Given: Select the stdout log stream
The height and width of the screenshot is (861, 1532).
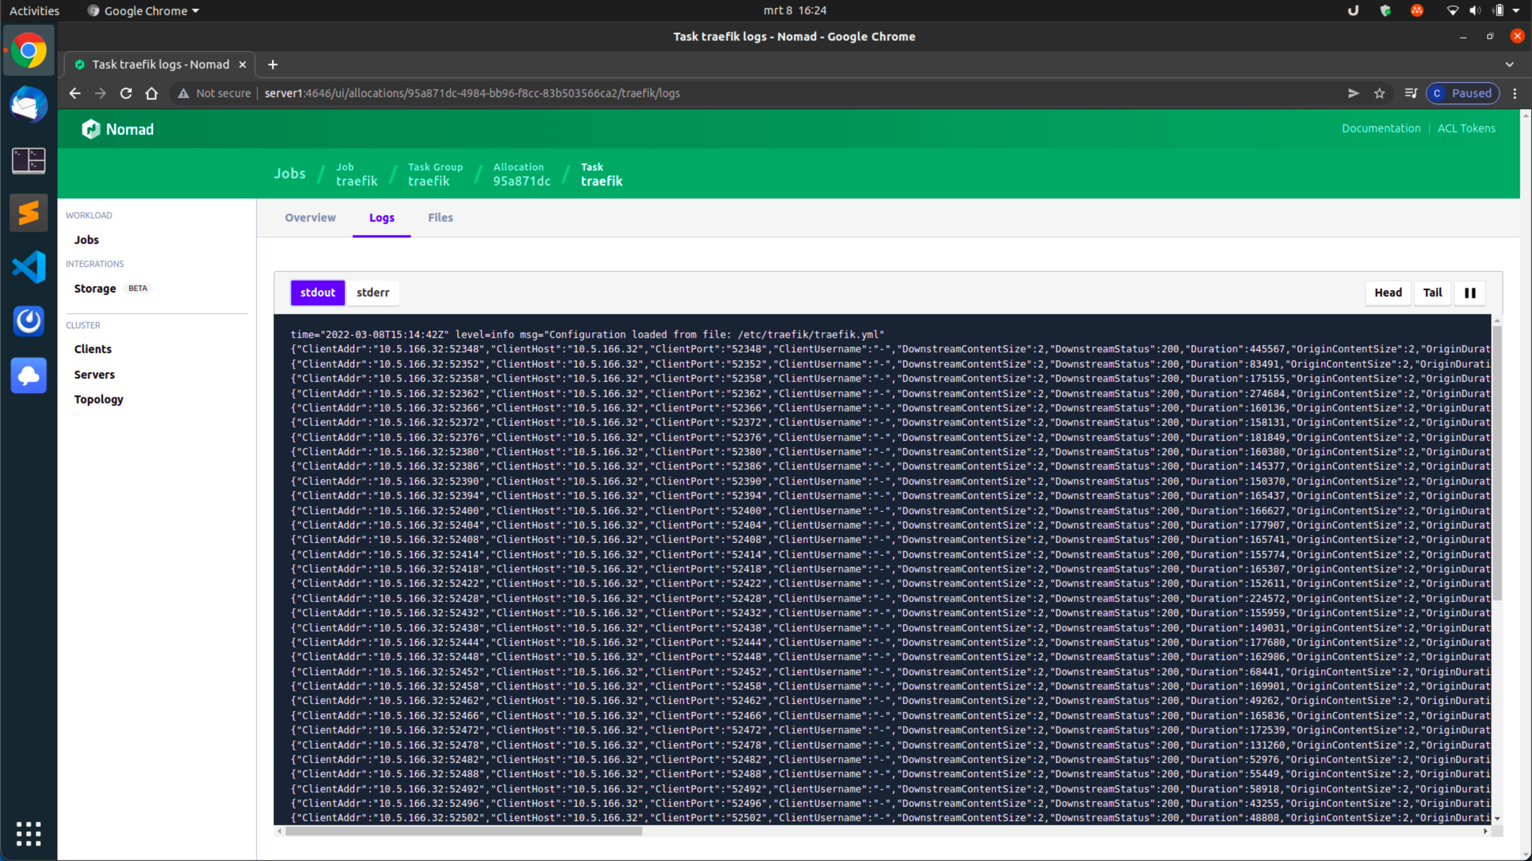Looking at the screenshot, I should [317, 292].
